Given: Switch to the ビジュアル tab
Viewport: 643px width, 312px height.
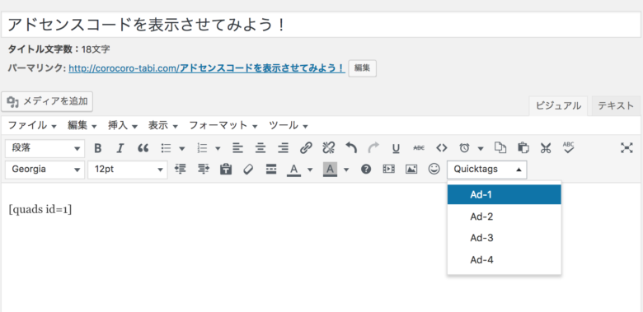Looking at the screenshot, I should (x=558, y=105).
